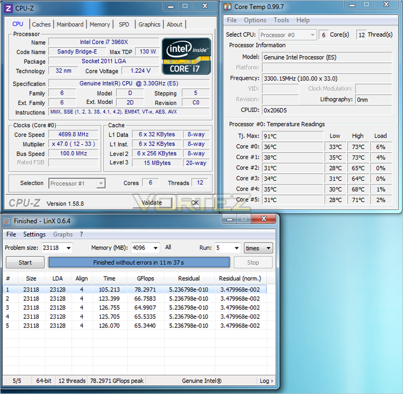Image resolution: width=403 pixels, height=394 pixels.
Task: Click the Validate button in CPU-Z
Action: pyautogui.click(x=152, y=202)
